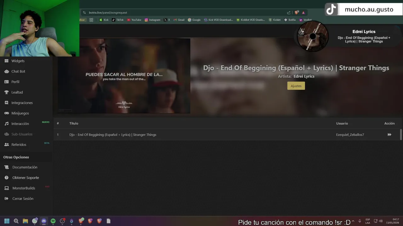Click the Título column header

(x=74, y=123)
